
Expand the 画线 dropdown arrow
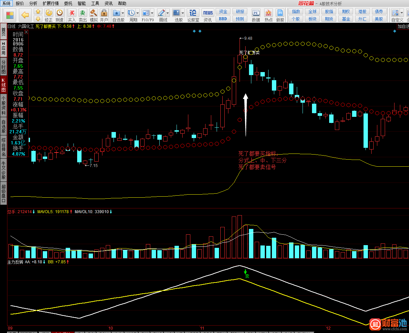coord(167,13)
